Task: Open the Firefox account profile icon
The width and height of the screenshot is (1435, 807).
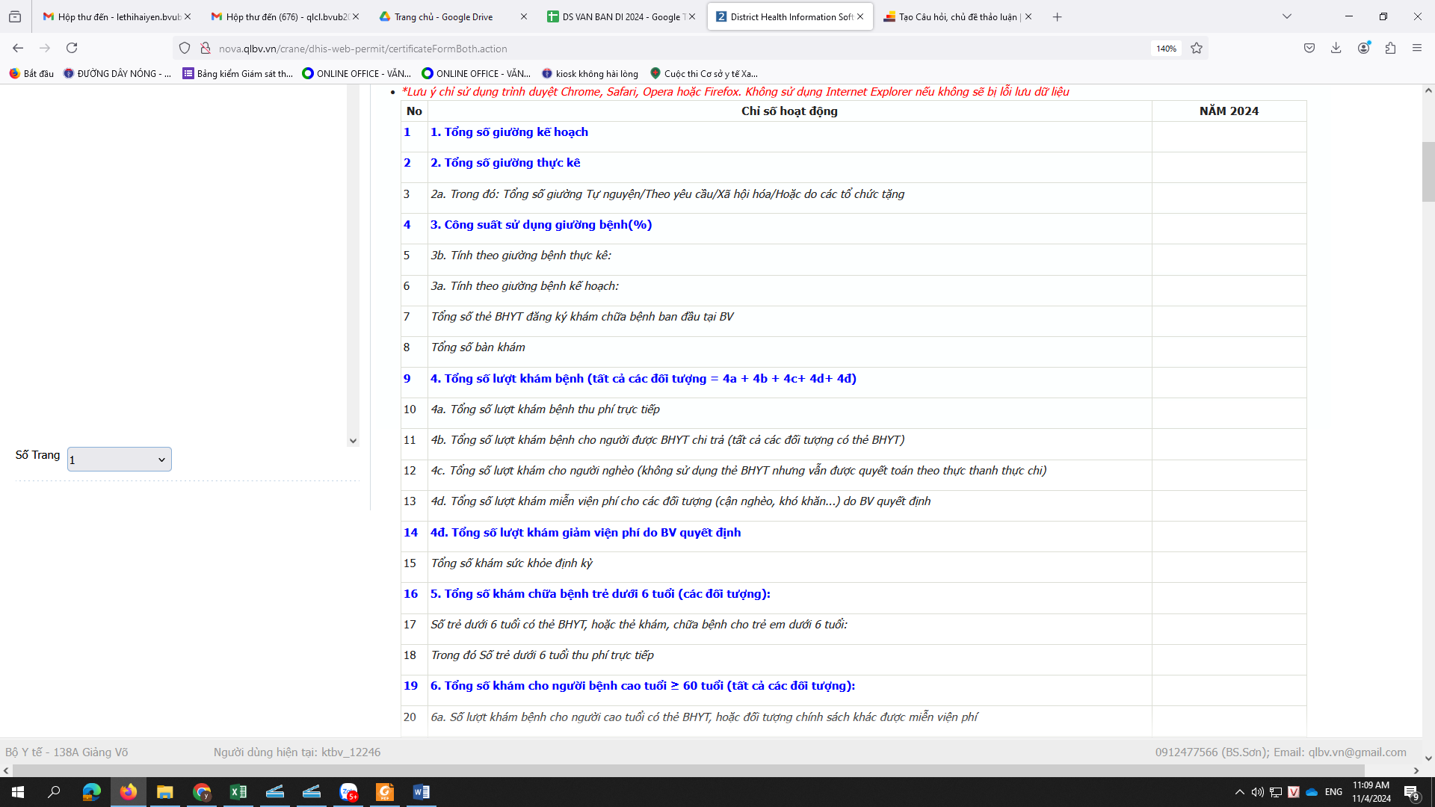Action: pyautogui.click(x=1363, y=48)
